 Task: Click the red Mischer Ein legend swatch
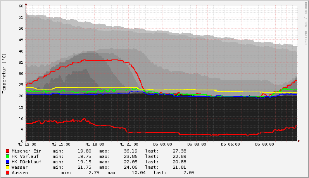7,151
